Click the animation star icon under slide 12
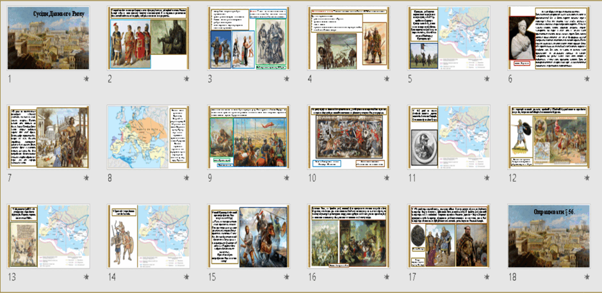Viewport: 602px width, 293px height. click(587, 178)
